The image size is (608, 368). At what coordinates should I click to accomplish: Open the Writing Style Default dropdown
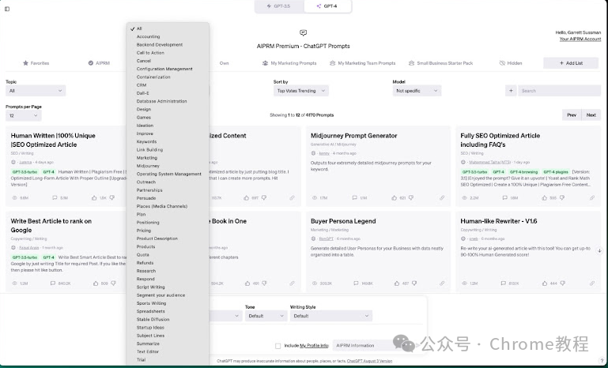point(331,316)
